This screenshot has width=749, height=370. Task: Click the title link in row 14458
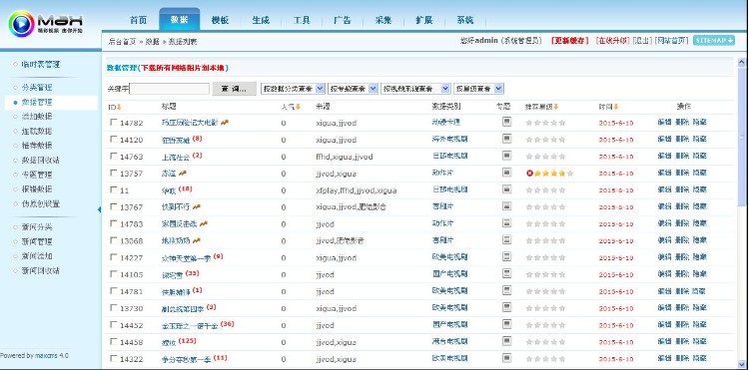point(169,342)
